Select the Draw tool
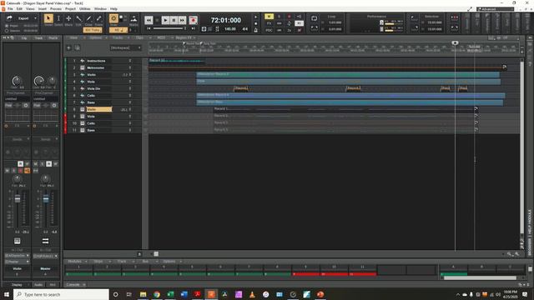Image resolution: width=534 pixels, height=300 pixels. 89,18
